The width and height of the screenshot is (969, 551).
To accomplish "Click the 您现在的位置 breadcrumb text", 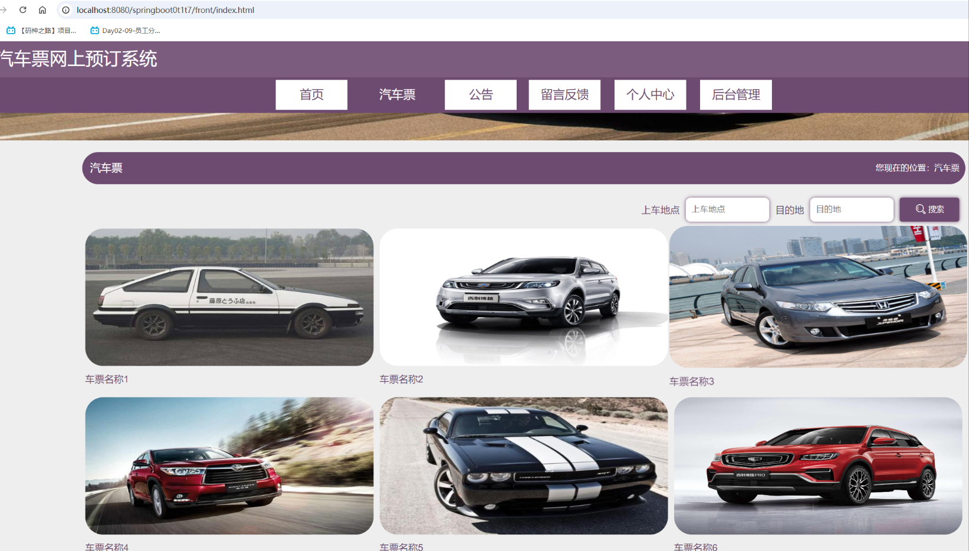I will [917, 168].
